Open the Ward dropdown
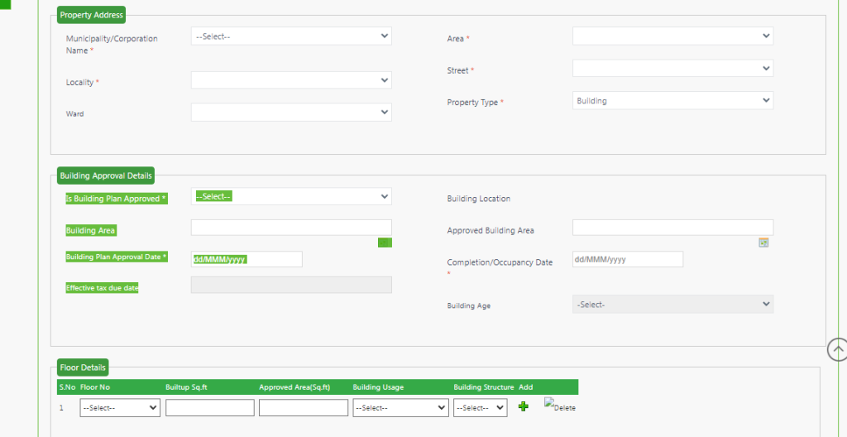This screenshot has width=847, height=437. tap(291, 112)
